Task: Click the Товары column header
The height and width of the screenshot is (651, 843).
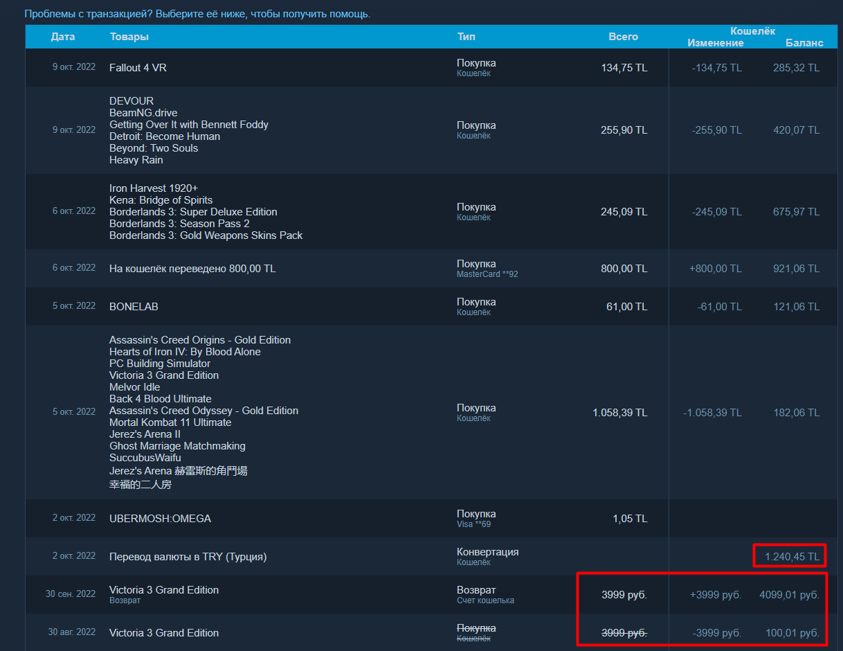Action: [129, 37]
